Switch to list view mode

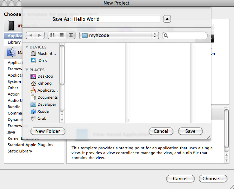point(61,35)
